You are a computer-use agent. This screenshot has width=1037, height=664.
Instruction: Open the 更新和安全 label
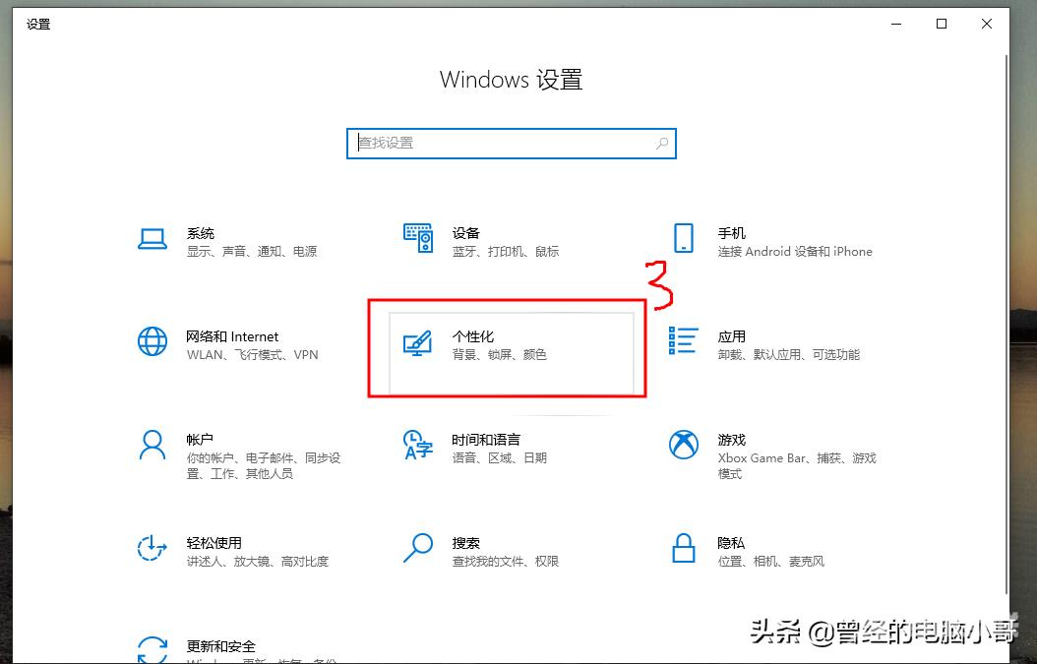[221, 646]
